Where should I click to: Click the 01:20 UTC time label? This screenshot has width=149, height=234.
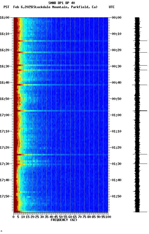(117, 148)
